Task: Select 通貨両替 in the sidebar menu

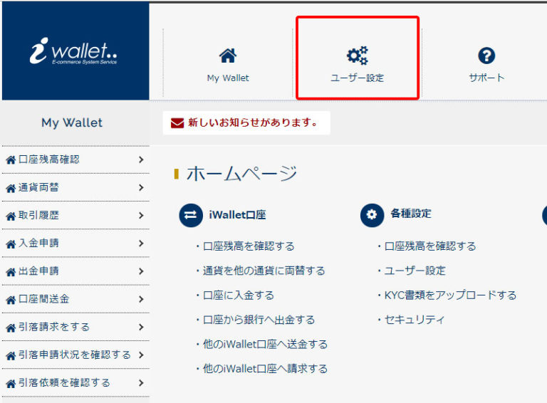Action: 38,187
